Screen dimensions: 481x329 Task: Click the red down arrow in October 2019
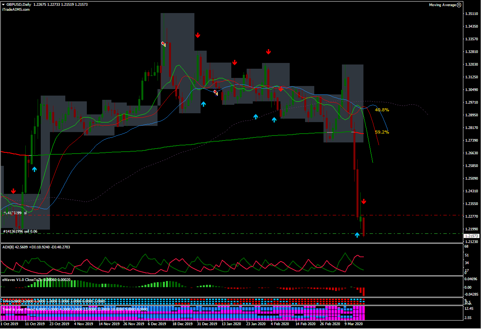pos(13,191)
